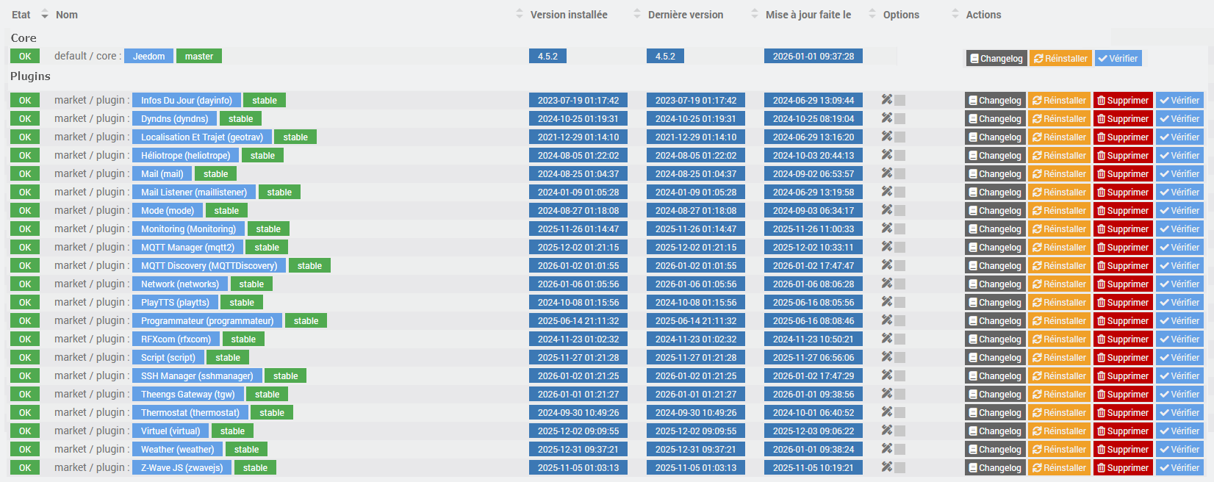
Task: Click the options icon in Z-Wave JS row
Action: (x=887, y=467)
